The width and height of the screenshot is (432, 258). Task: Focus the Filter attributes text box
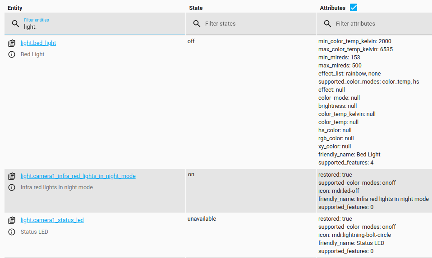(x=379, y=23)
